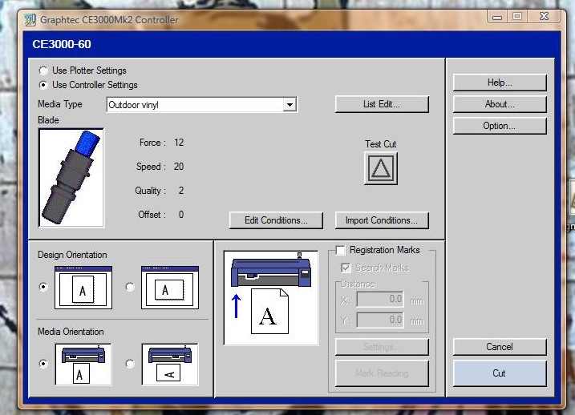
Task: Click the Cut button
Action: pyautogui.click(x=500, y=373)
